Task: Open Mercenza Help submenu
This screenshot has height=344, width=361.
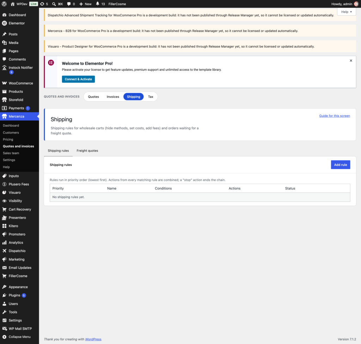Action: click(x=6, y=167)
